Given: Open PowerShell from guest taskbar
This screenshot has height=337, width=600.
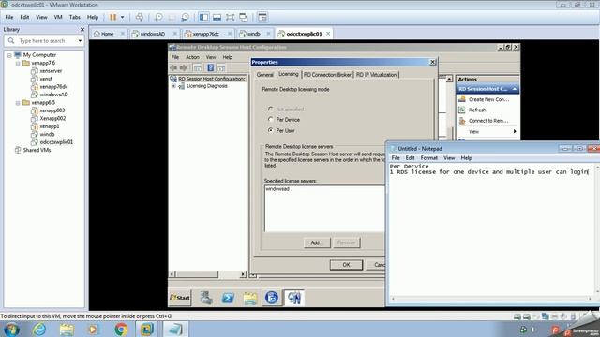Looking at the screenshot, I should coord(228,298).
